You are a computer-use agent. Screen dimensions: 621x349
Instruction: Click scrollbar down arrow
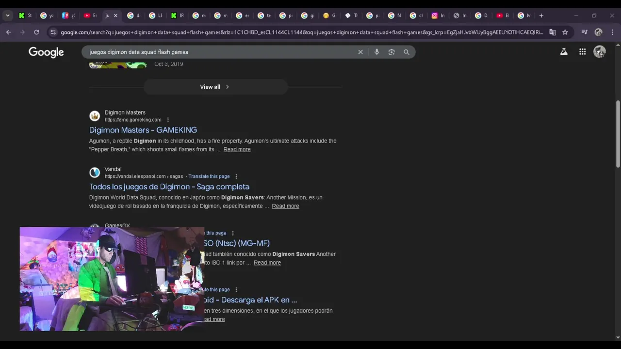(x=618, y=337)
